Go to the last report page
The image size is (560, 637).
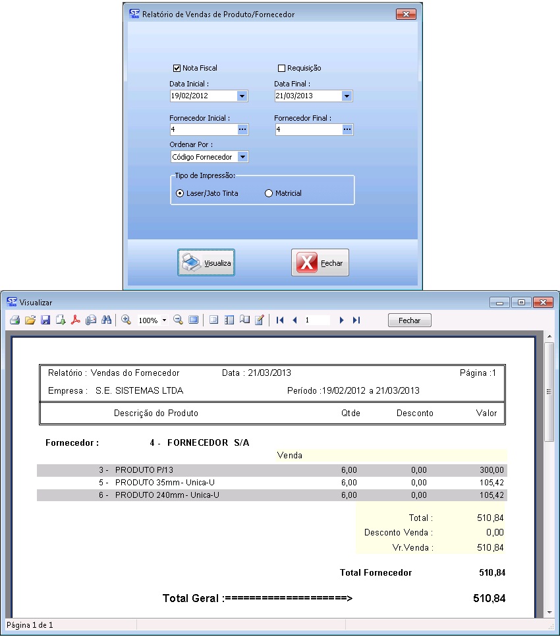coord(356,320)
